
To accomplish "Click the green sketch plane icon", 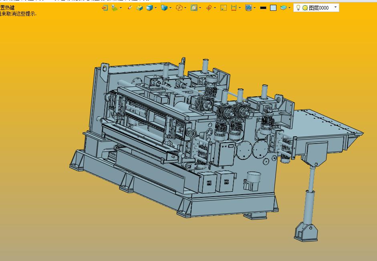I will tap(115, 8).
